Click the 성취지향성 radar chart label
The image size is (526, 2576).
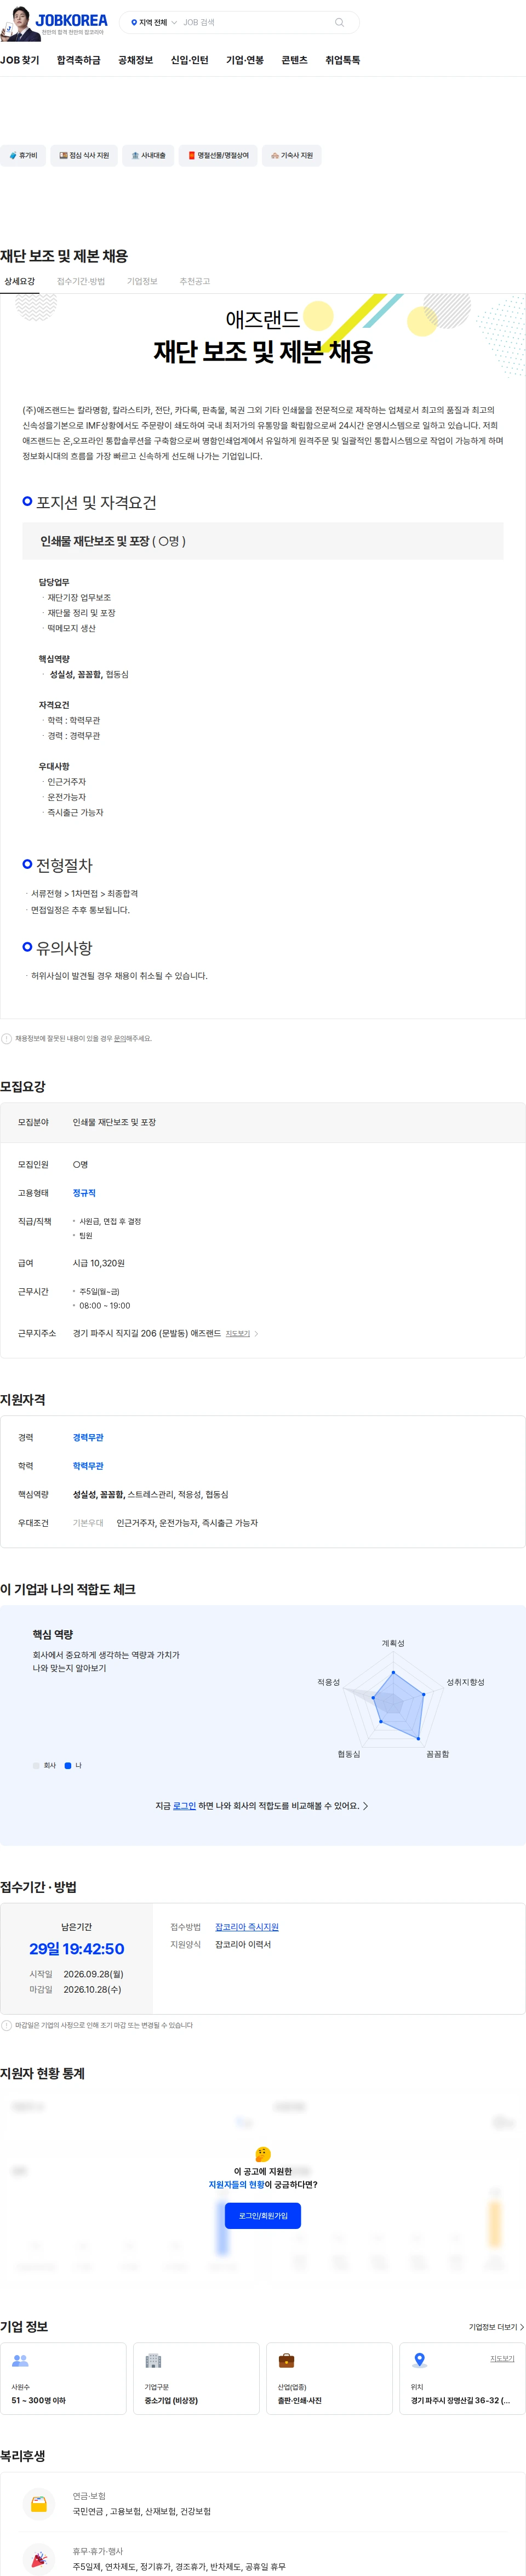tap(465, 1682)
